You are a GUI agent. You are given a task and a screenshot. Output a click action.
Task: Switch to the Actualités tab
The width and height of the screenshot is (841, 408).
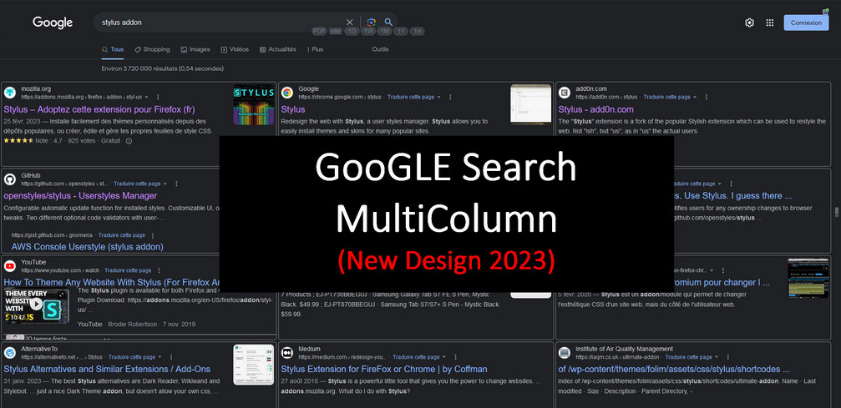tap(278, 49)
